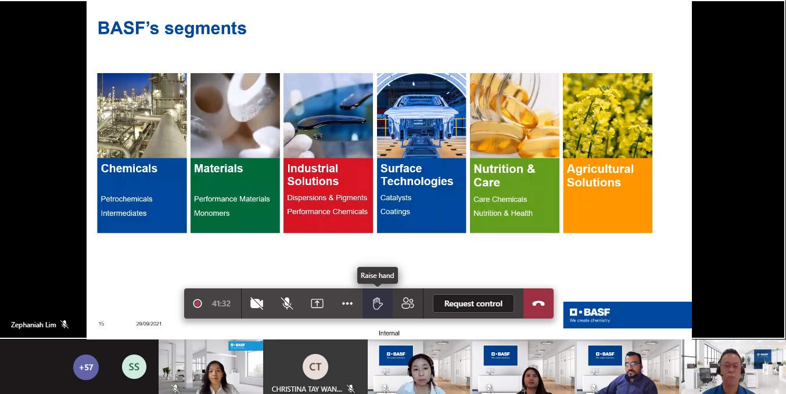
Task: Click the slide date 29/09/2021
Action: [x=149, y=324]
